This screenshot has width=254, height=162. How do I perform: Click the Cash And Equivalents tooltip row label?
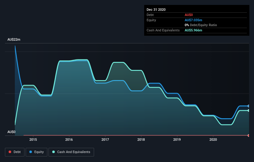(163, 30)
